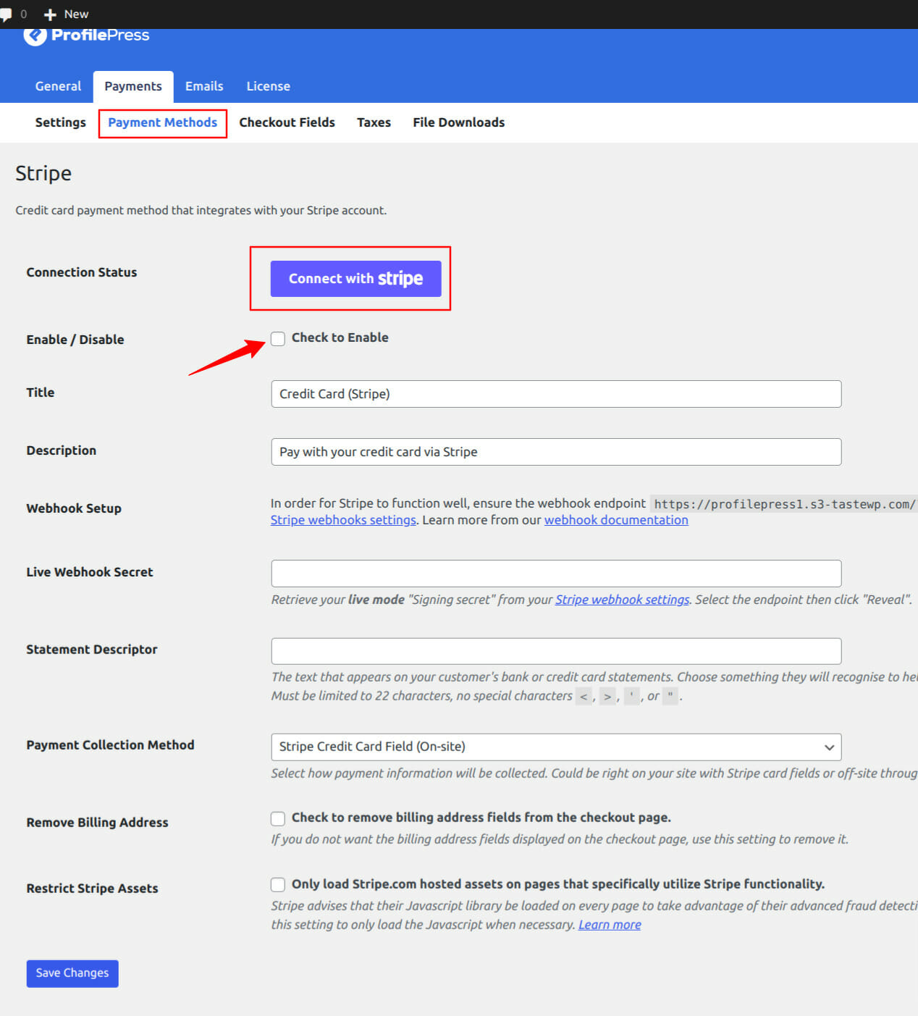Click the webhook endpoint URL code text
The height and width of the screenshot is (1016, 918).
tap(784, 504)
